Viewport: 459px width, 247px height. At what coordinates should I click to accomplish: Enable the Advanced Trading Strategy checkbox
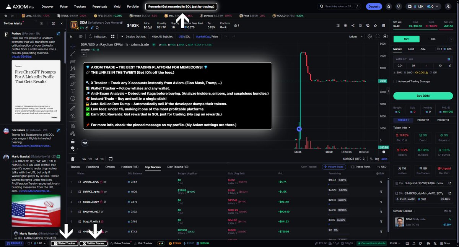click(395, 81)
